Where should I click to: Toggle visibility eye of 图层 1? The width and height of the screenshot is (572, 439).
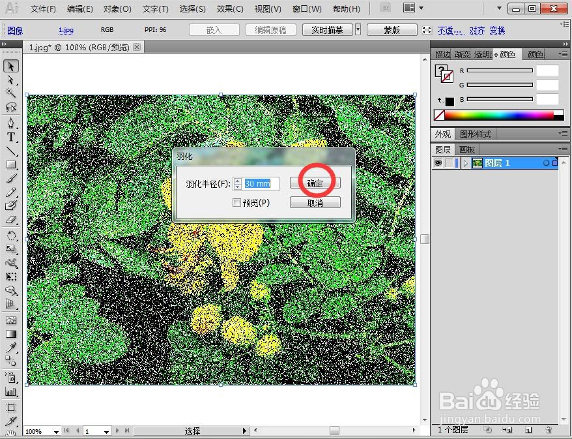438,163
